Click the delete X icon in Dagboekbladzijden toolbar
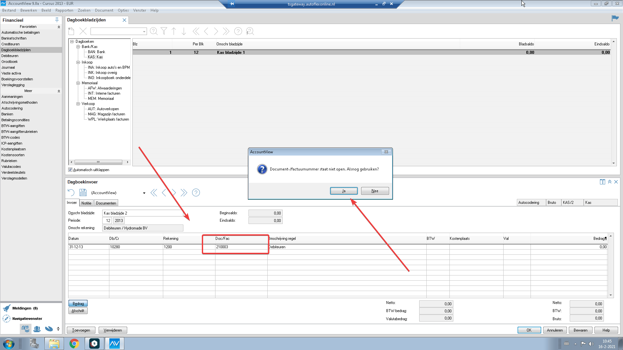The height and width of the screenshot is (350, 623). coord(83,31)
